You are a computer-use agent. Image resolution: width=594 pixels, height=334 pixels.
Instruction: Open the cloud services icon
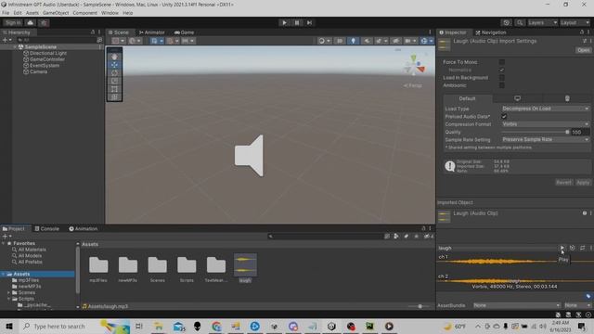click(31, 22)
